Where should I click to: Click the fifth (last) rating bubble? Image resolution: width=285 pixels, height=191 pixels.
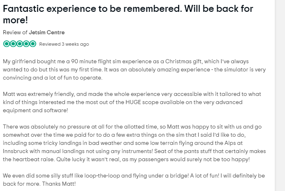(33, 44)
